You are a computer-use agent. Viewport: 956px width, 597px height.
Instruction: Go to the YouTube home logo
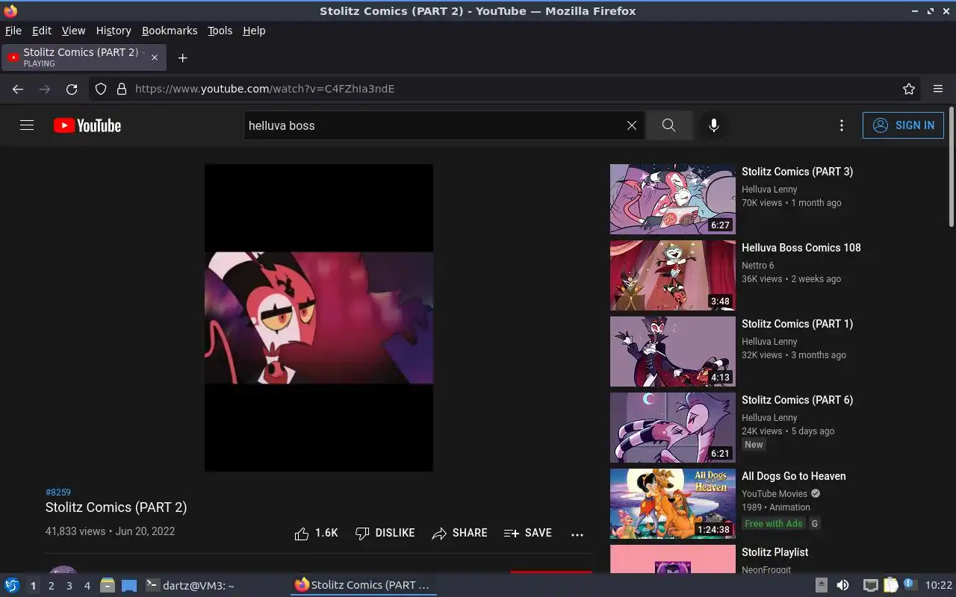87,125
